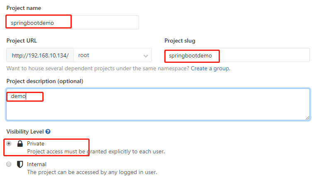
Task: Click the Visibility Level heading label
Action: 25,131
